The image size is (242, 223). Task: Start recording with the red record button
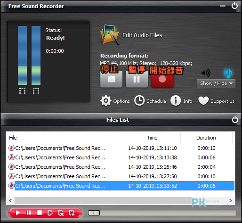tap(162, 79)
